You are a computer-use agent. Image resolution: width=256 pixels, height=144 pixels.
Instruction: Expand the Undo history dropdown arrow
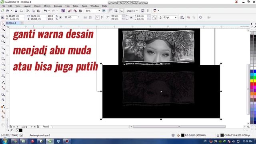click(49, 11)
